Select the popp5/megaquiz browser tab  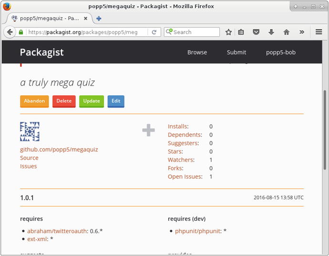pyautogui.click(x=49, y=19)
